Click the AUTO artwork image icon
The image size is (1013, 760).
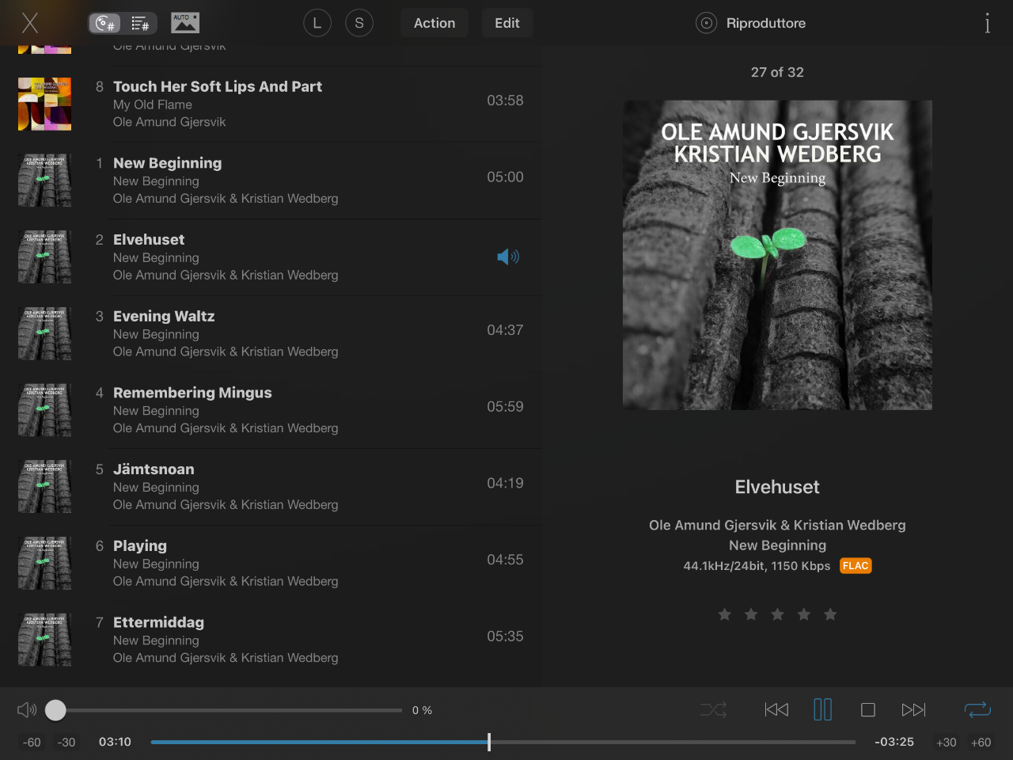click(185, 23)
